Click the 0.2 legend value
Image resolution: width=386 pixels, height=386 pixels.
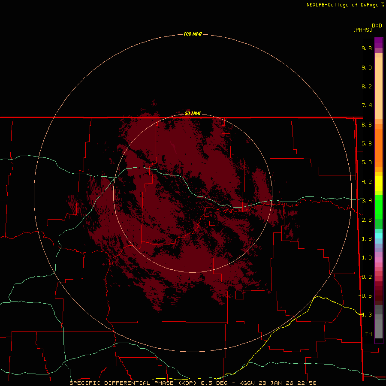(367, 277)
